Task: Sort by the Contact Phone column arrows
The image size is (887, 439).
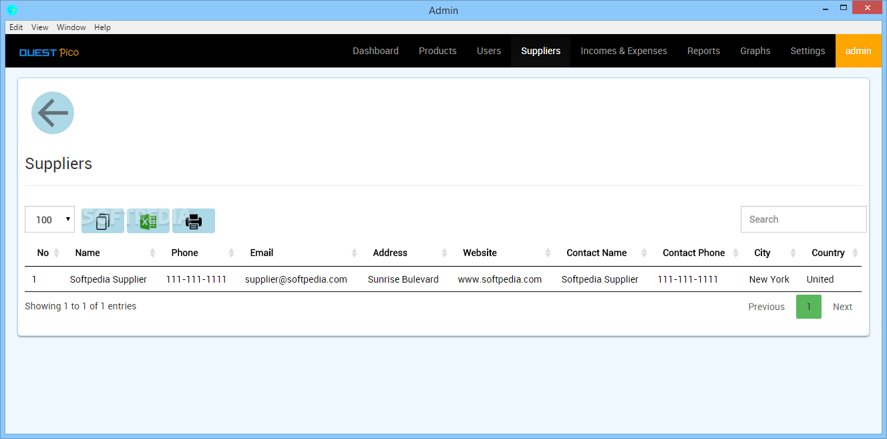Action: click(736, 253)
